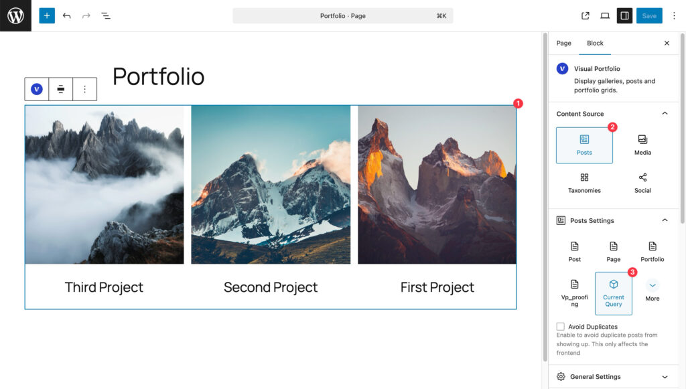Undo the last change
Image resolution: width=686 pixels, height=389 pixels.
point(66,15)
